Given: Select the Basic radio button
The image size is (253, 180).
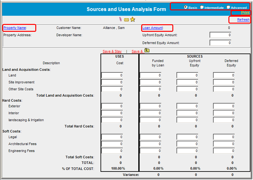Looking at the screenshot, I should [x=186, y=7].
